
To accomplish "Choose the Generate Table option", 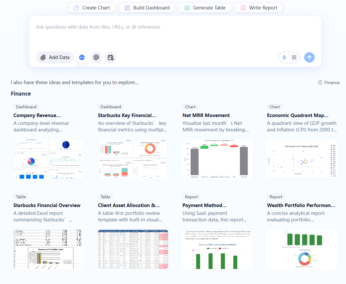I will pyautogui.click(x=205, y=8).
